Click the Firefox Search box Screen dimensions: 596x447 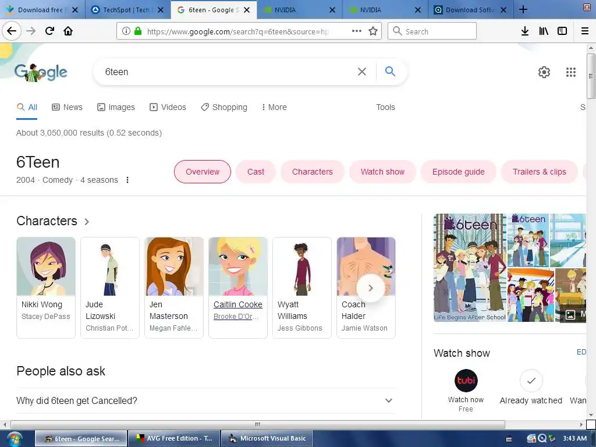coord(432,31)
